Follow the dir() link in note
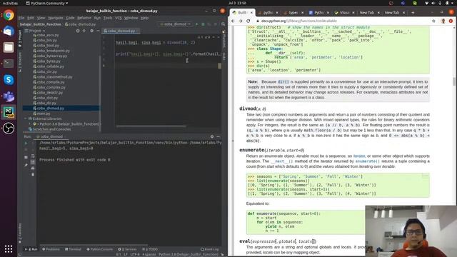457x257 pixels. tap(283, 82)
